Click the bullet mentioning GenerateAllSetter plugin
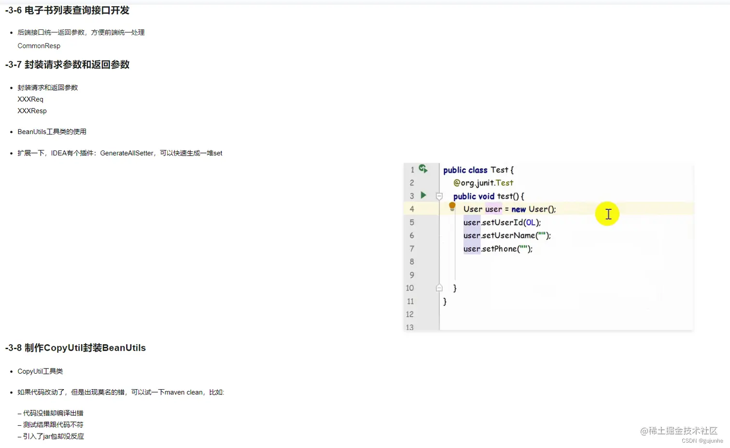 coord(120,153)
